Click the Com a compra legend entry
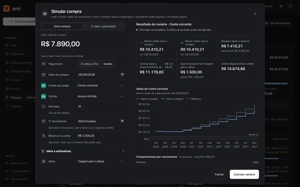This screenshot has width=300, height=187. point(172,99)
